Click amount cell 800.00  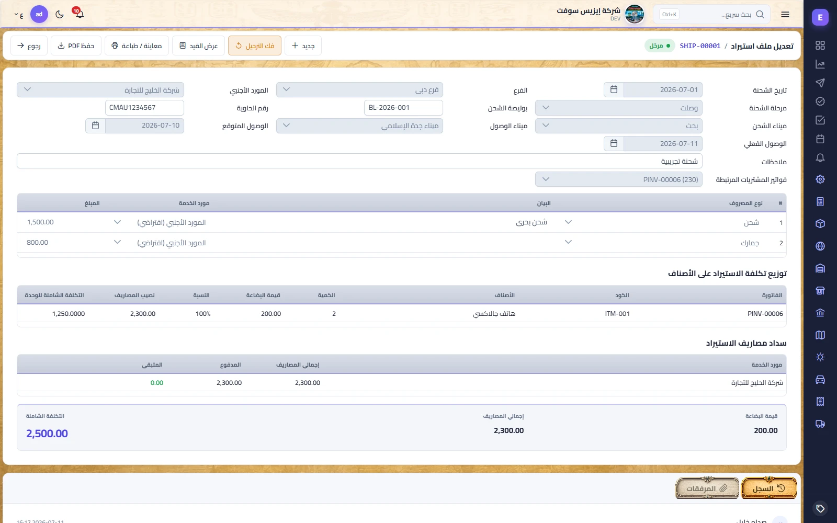tap(37, 243)
